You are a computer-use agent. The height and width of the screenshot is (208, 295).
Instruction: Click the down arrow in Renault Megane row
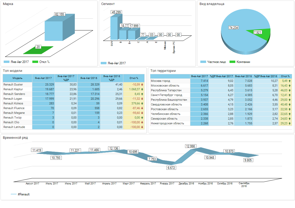point(142,113)
